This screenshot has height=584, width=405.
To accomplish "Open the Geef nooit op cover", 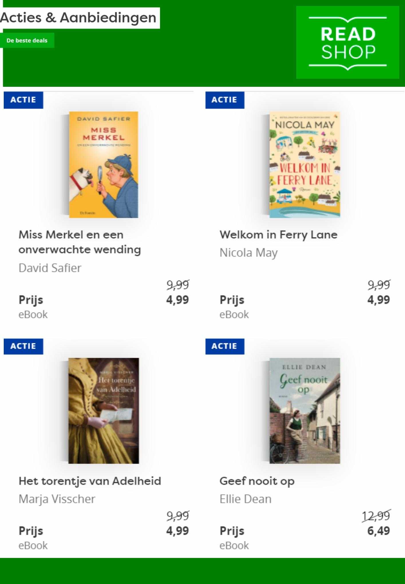I will point(305,411).
